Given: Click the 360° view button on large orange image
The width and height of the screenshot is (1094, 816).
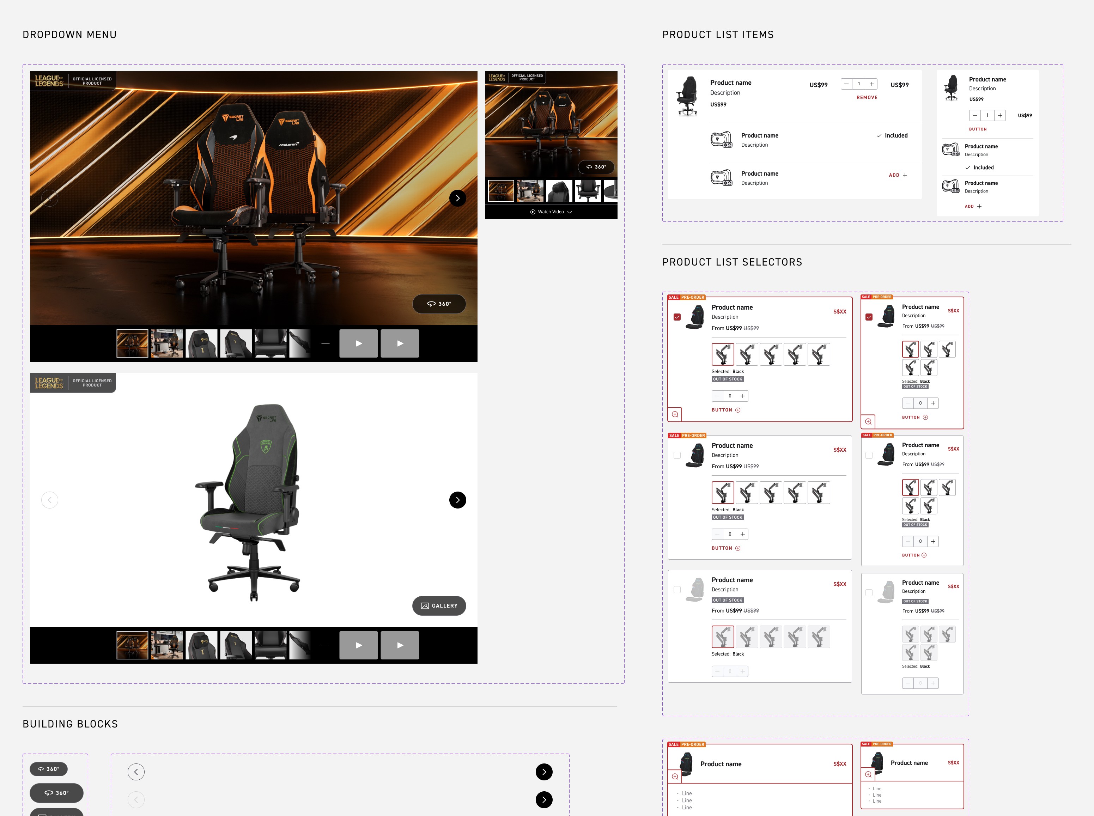Looking at the screenshot, I should pyautogui.click(x=439, y=304).
